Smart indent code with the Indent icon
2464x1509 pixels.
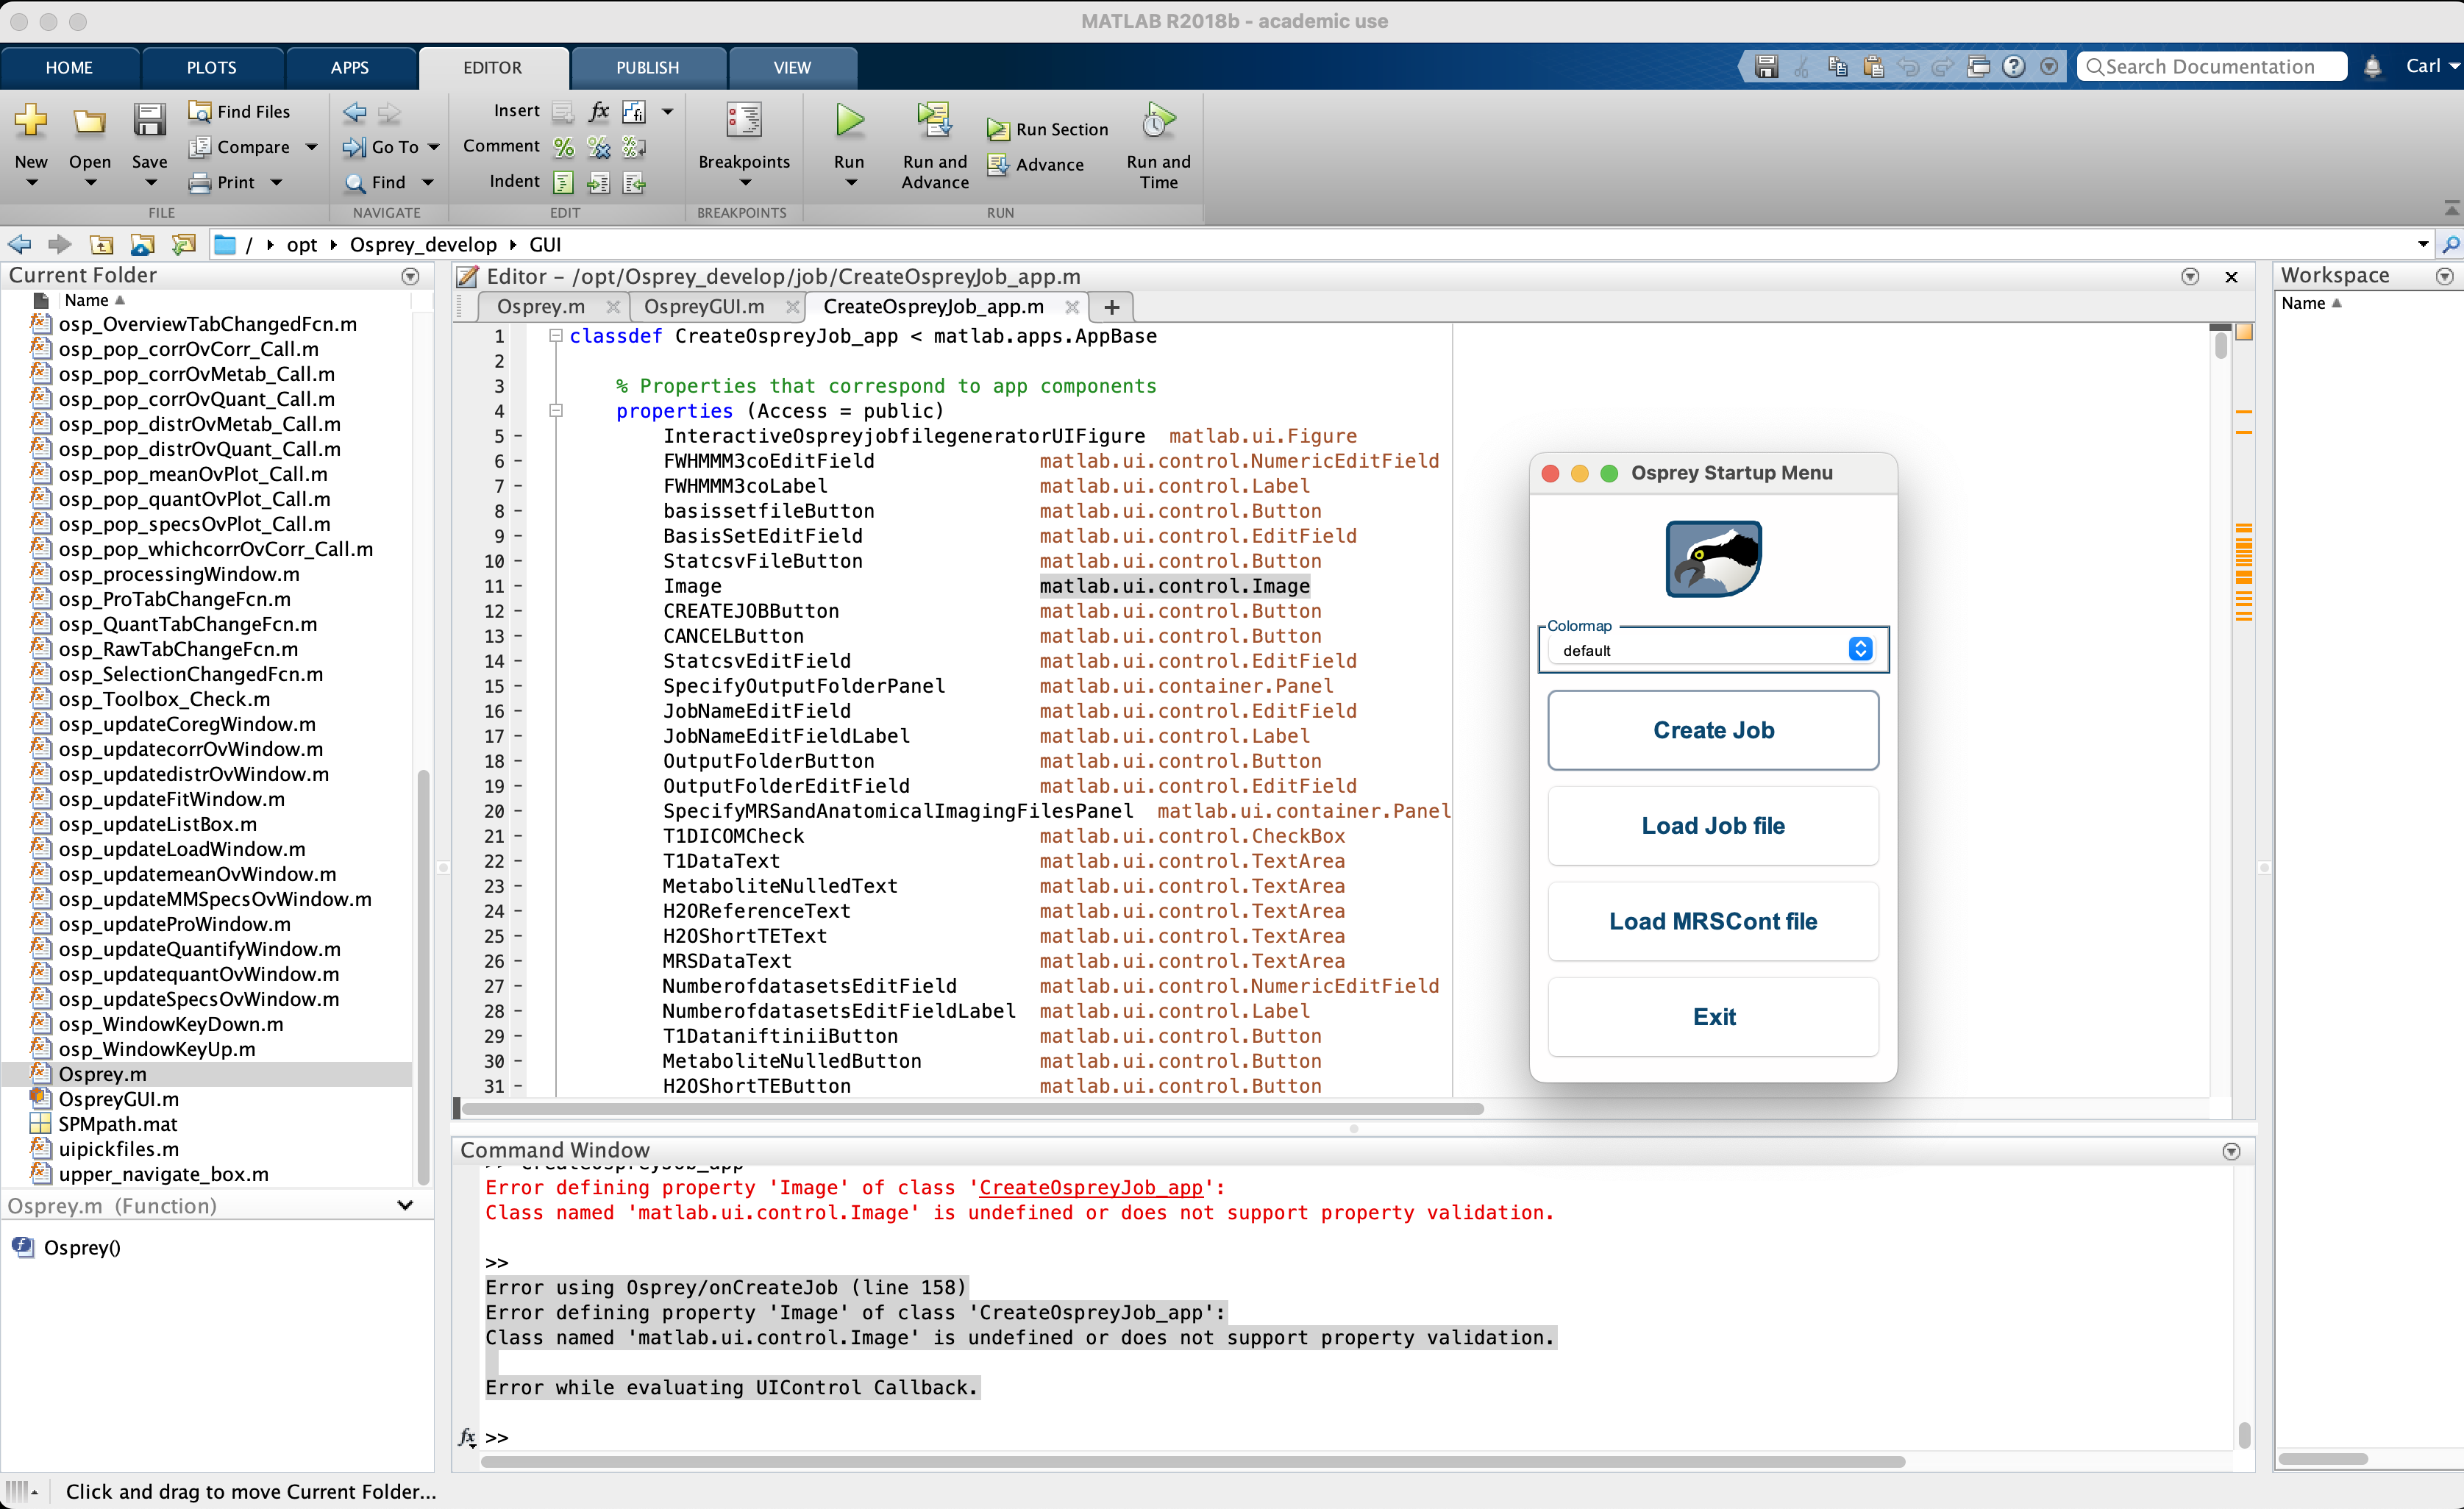pyautogui.click(x=564, y=182)
